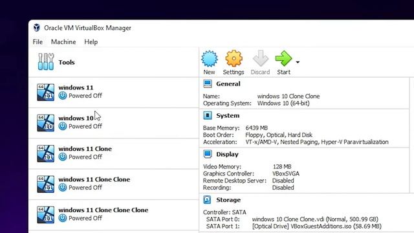Viewport: 414px width, 233px height.
Task: Open the General section header
Action: [228, 83]
